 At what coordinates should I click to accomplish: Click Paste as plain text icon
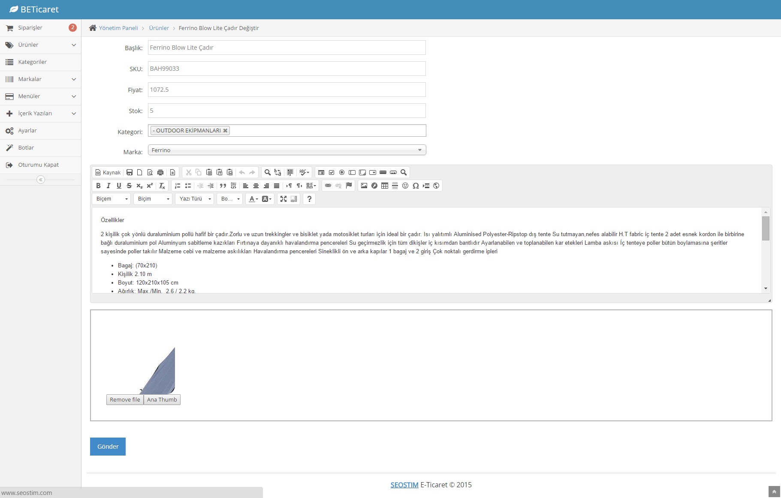[x=220, y=172]
